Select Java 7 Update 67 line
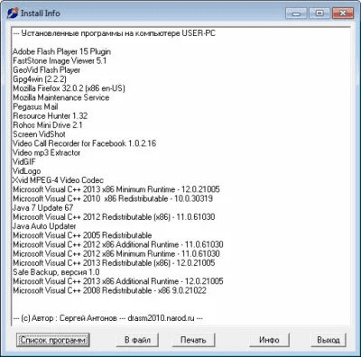 (x=43, y=207)
